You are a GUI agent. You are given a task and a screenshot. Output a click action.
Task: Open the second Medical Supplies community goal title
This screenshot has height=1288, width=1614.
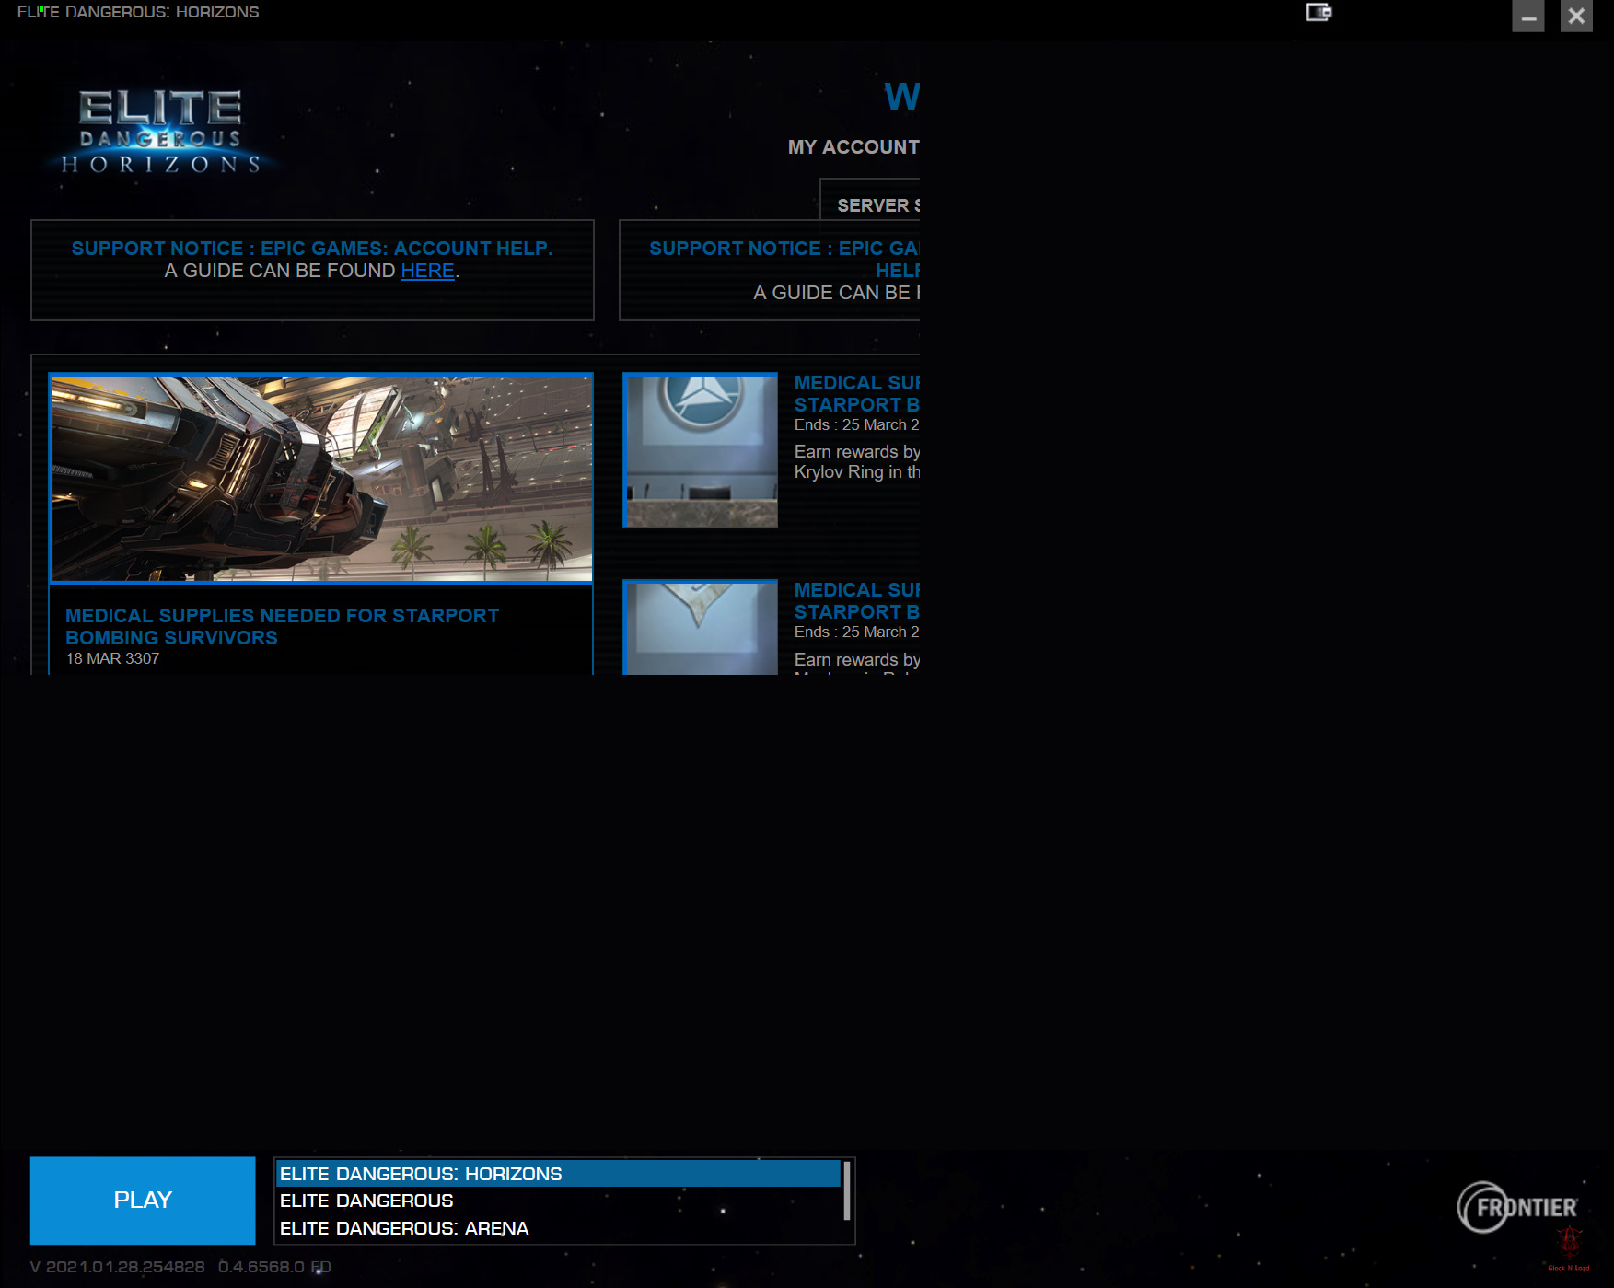(857, 600)
